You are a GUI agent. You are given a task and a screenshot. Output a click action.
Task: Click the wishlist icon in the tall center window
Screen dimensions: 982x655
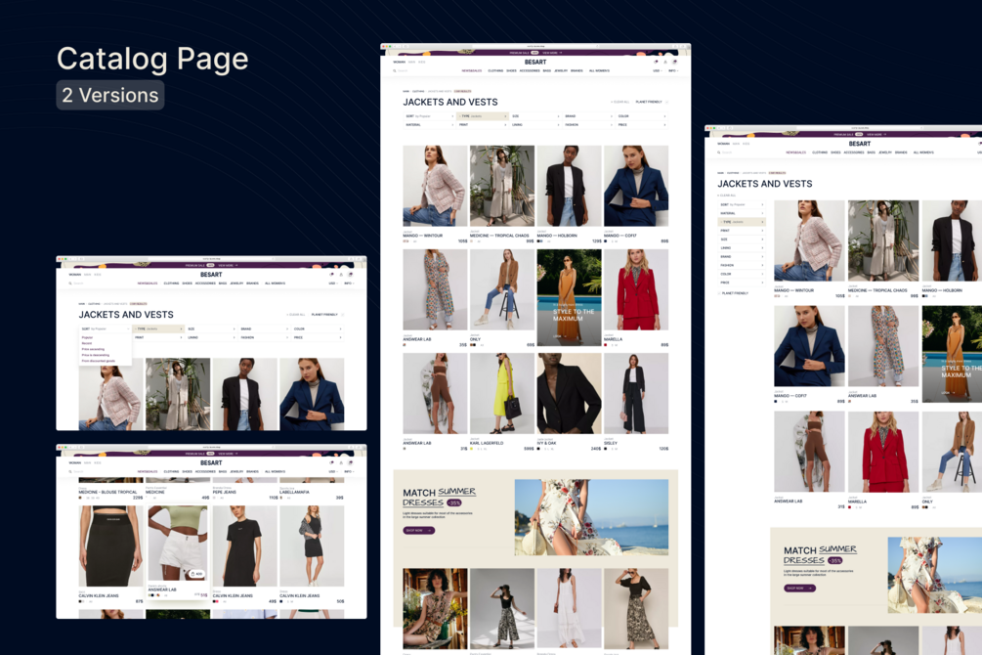tap(656, 62)
